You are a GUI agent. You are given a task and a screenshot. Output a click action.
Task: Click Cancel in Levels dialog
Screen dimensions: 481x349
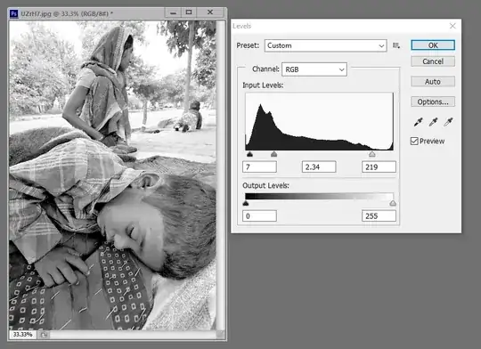click(x=433, y=61)
